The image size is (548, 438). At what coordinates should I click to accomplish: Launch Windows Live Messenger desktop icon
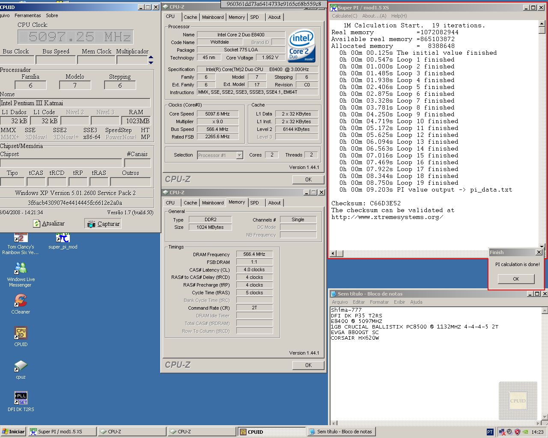click(21, 275)
